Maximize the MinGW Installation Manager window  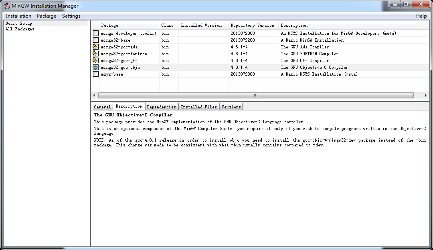click(406, 4)
